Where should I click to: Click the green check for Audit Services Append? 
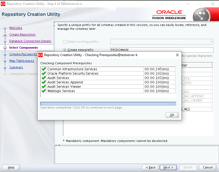coord(44,82)
